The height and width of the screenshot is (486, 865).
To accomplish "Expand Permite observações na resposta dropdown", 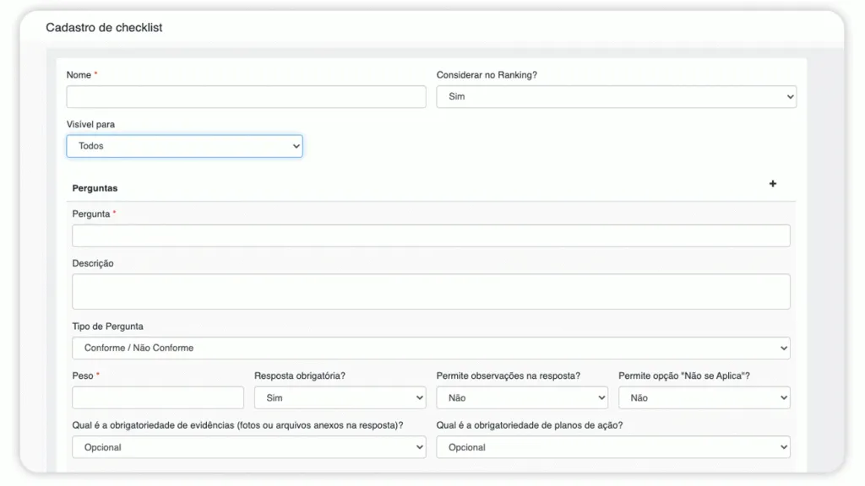I will 522,397.
